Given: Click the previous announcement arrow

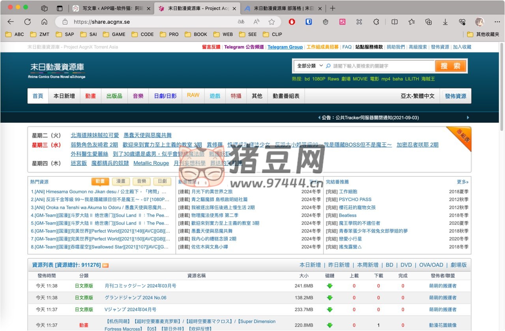Looking at the screenshot, I should [x=319, y=118].
